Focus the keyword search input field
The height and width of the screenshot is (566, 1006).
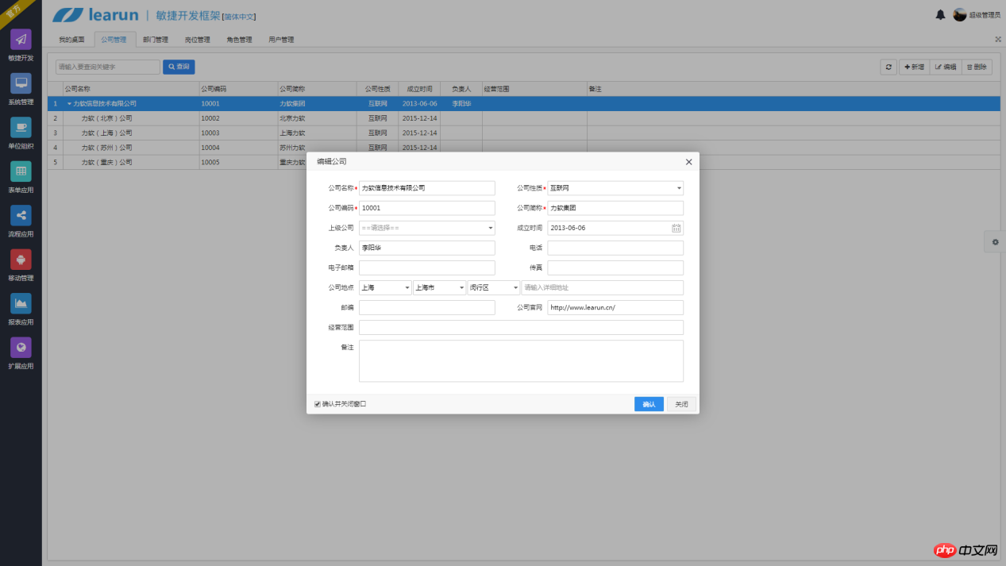(108, 67)
